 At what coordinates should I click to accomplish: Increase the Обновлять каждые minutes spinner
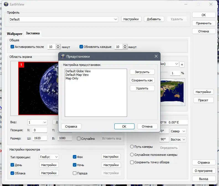point(125,45)
